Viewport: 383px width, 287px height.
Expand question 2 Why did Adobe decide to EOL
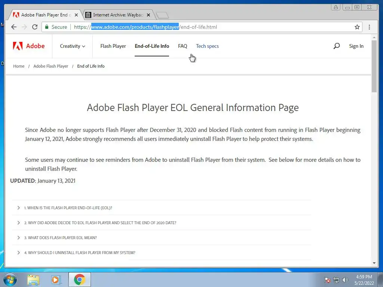[162, 223]
